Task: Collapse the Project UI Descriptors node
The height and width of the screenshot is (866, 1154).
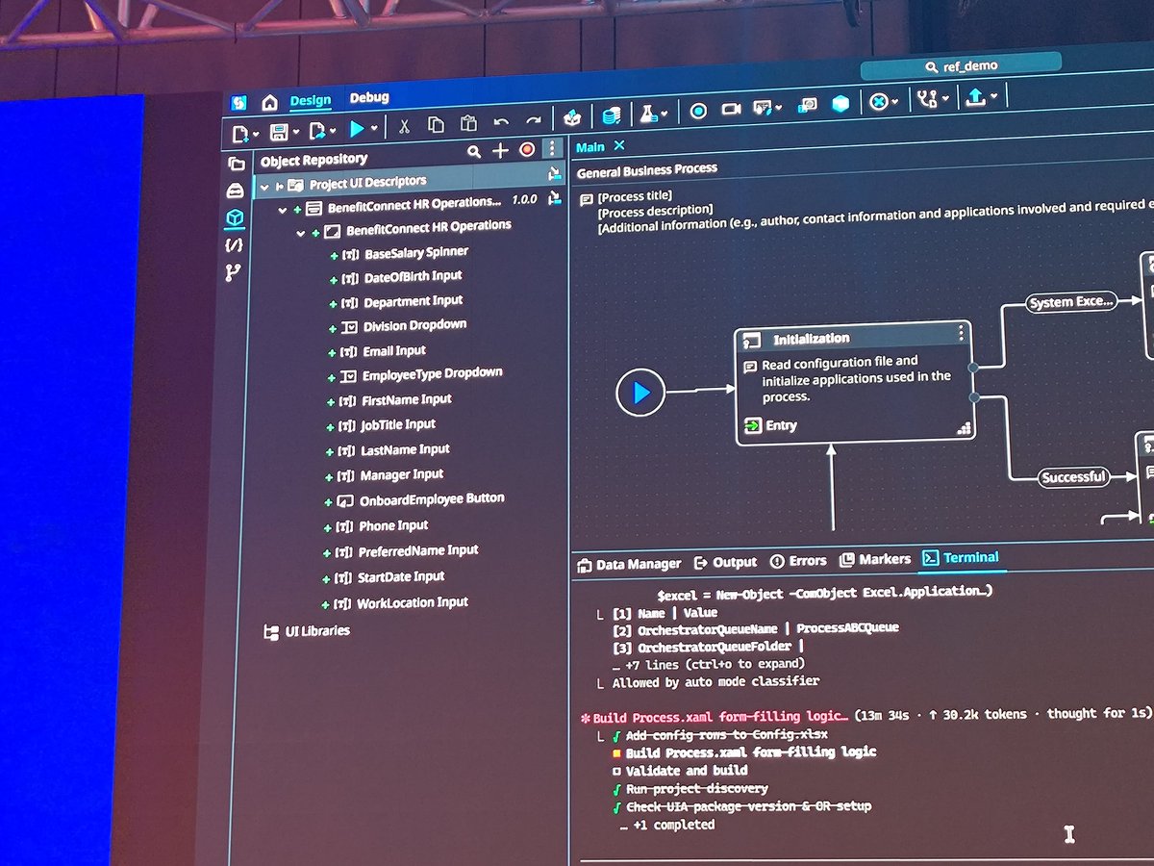Action: (264, 187)
